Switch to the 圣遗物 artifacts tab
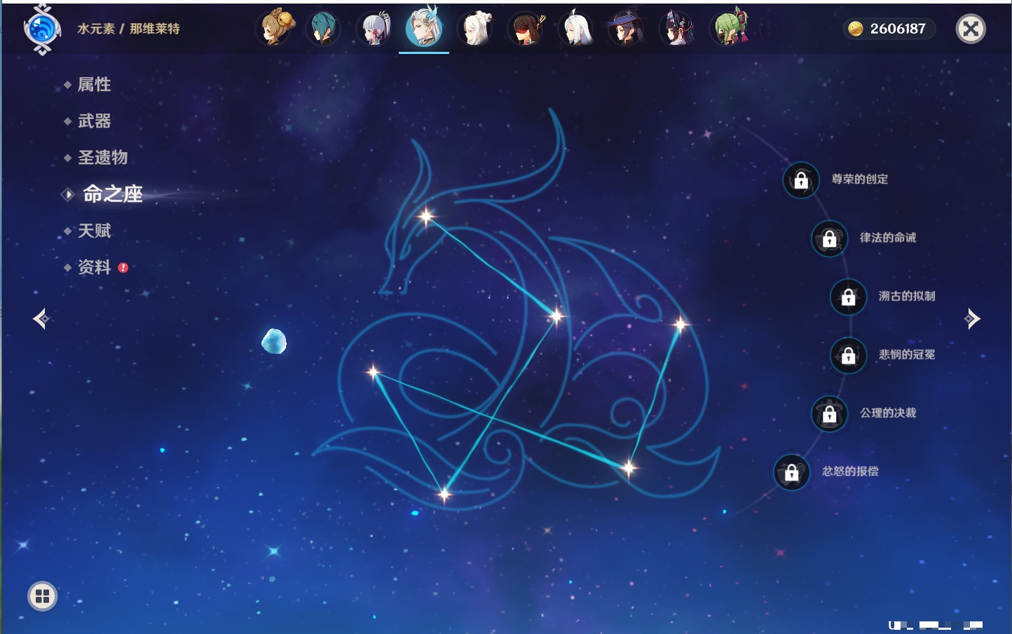 point(102,158)
